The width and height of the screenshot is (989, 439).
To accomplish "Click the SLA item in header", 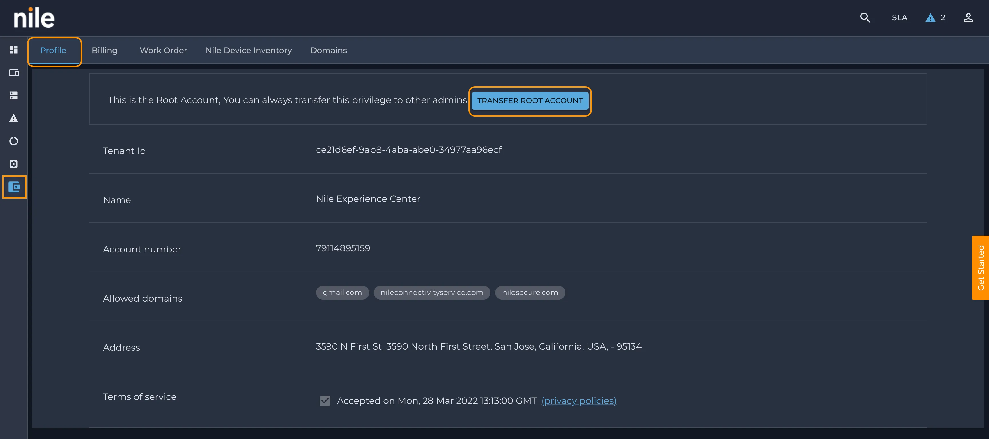I will click(x=899, y=18).
